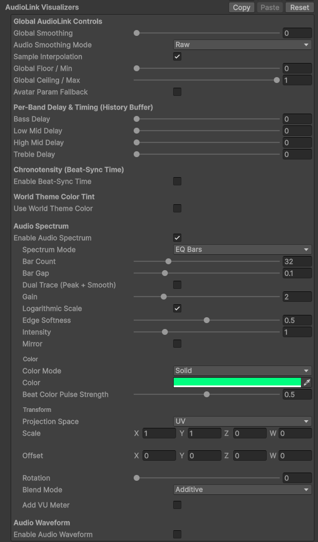Click the Offset W input field
Viewport: 318px width, 542px height.
295,455
